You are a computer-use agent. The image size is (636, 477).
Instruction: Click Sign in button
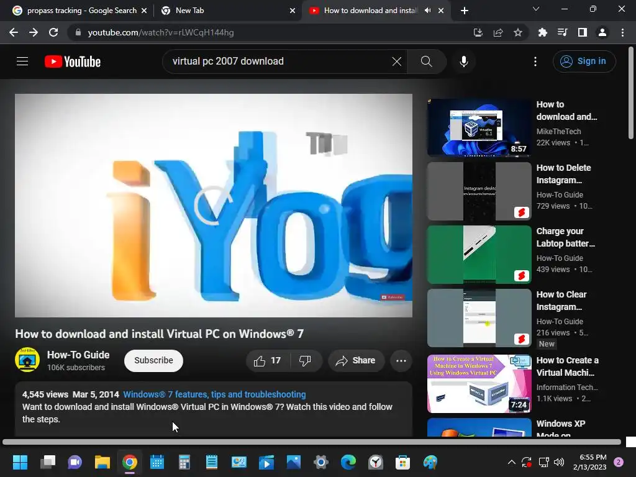point(584,61)
